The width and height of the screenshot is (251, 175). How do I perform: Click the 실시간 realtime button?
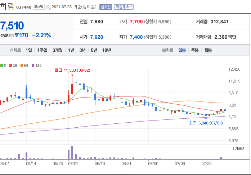[106, 7]
